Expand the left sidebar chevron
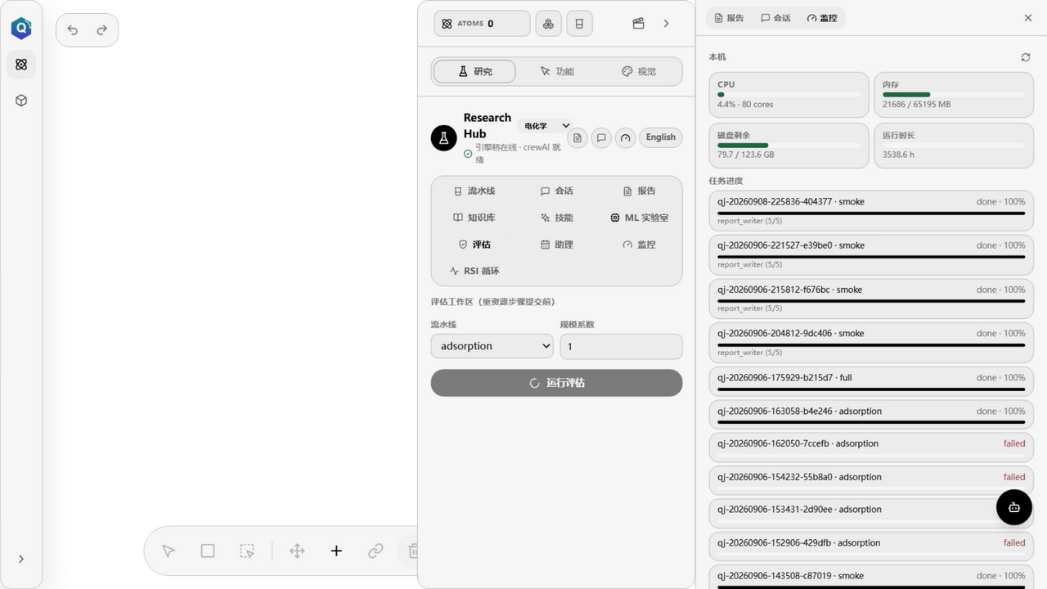The width and height of the screenshot is (1047, 589). pos(21,559)
